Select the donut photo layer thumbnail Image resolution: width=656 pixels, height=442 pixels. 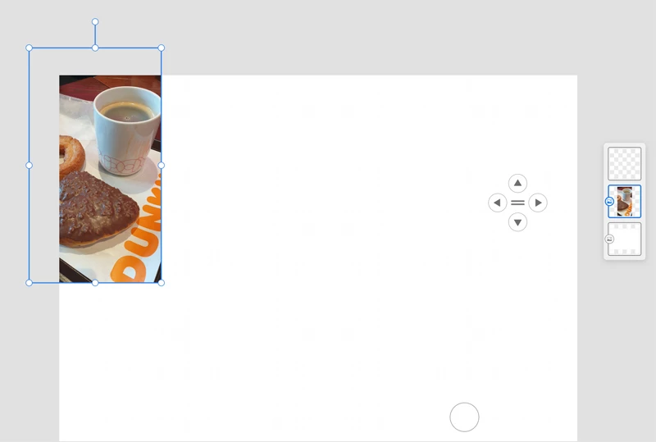(624, 202)
